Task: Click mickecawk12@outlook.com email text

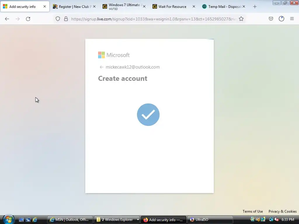Action: tap(133, 67)
